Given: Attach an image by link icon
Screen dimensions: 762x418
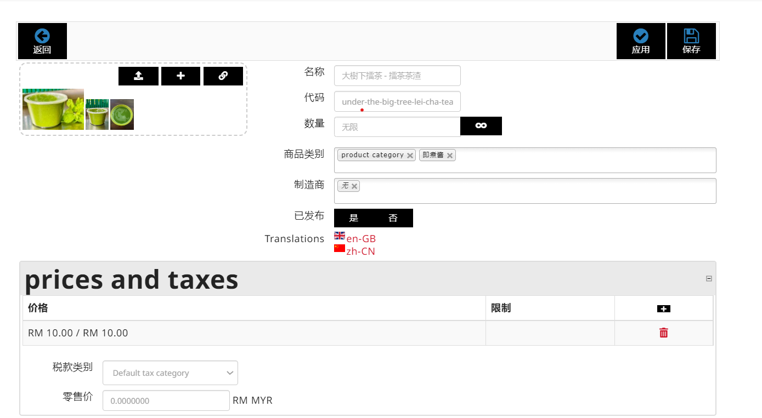Looking at the screenshot, I should click(223, 76).
